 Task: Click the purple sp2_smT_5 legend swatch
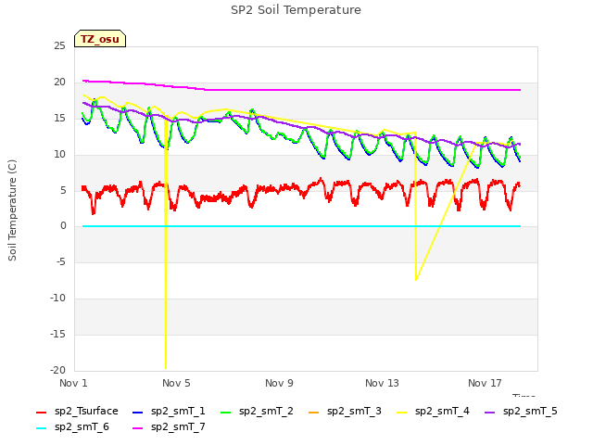click(490, 412)
